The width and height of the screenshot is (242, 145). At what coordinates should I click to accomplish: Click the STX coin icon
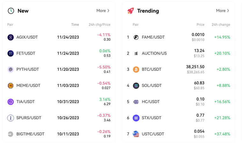(x=136, y=118)
